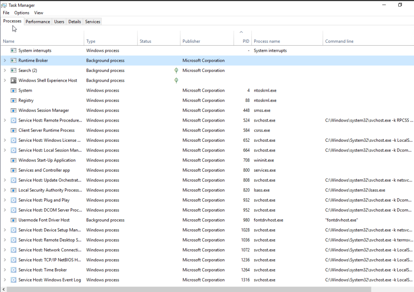
Task: Click the Task Manager title bar icon
Action: point(4,5)
